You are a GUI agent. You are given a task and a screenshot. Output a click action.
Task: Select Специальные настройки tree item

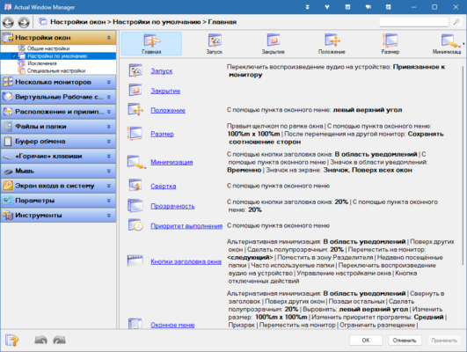[x=56, y=71]
